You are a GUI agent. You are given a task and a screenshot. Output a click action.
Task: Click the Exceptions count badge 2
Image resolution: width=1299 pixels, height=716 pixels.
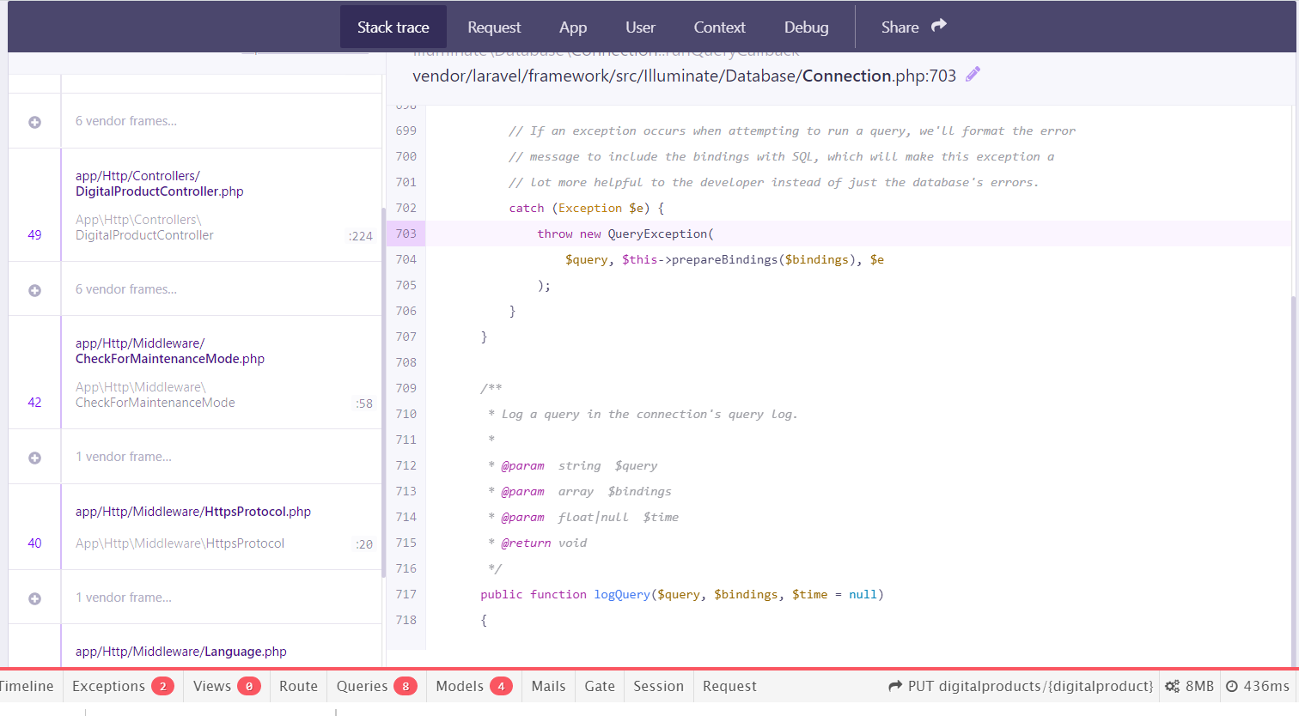(162, 686)
